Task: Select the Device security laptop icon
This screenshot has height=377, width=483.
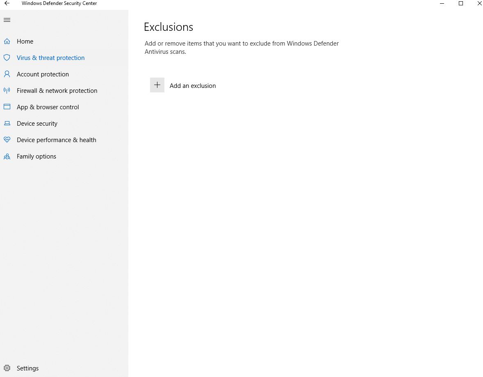Action: click(x=7, y=123)
